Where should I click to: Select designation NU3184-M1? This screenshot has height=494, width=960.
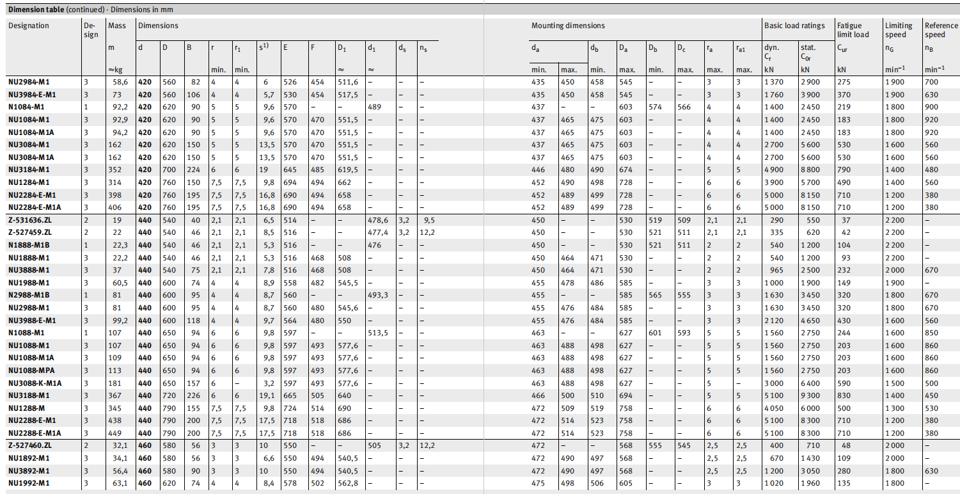click(28, 170)
